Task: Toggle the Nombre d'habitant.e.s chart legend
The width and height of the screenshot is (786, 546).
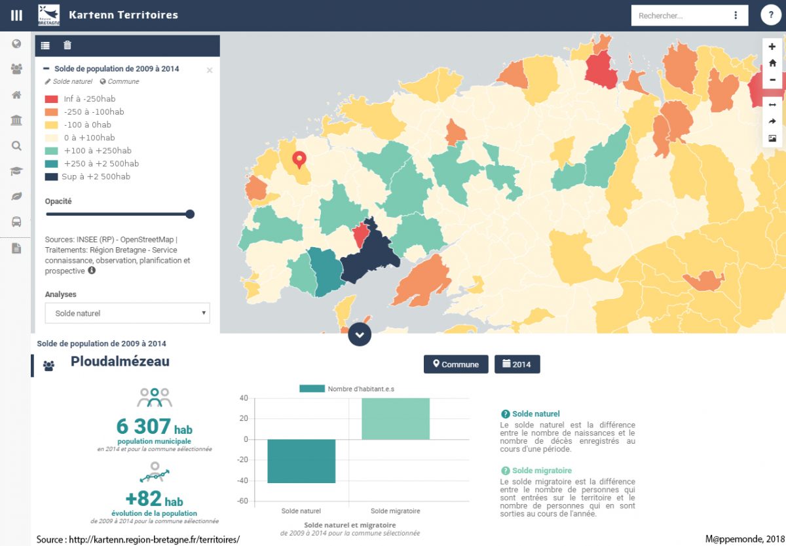Action: click(347, 389)
